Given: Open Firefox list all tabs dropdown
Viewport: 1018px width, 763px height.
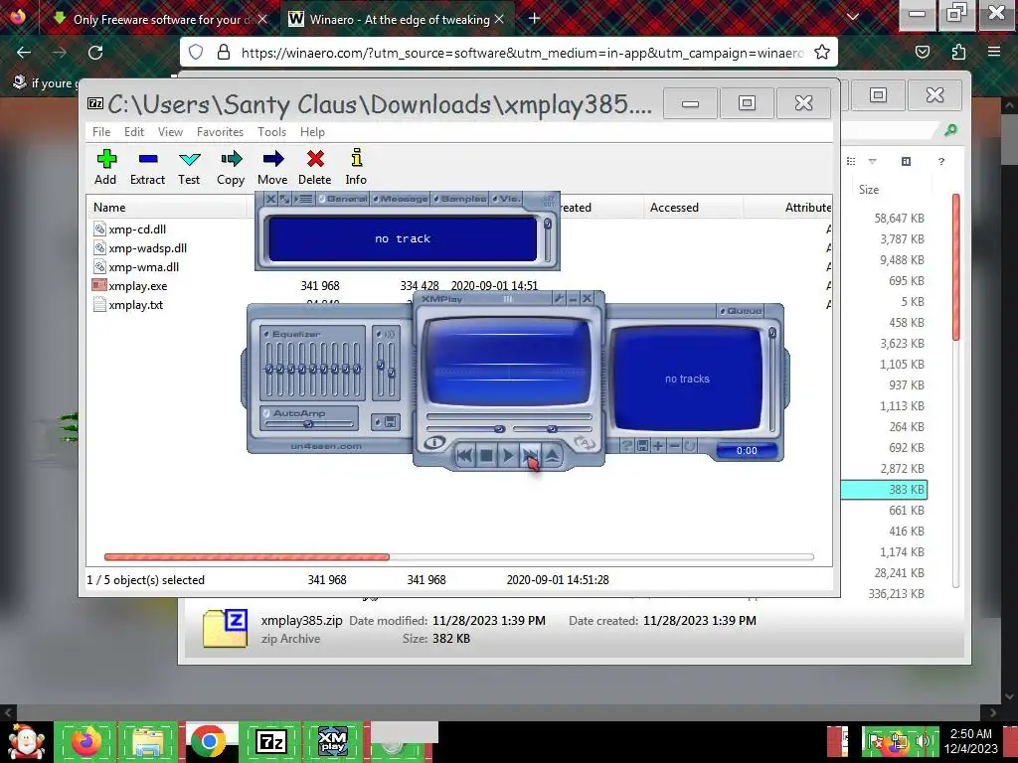Looking at the screenshot, I should click(x=853, y=17).
